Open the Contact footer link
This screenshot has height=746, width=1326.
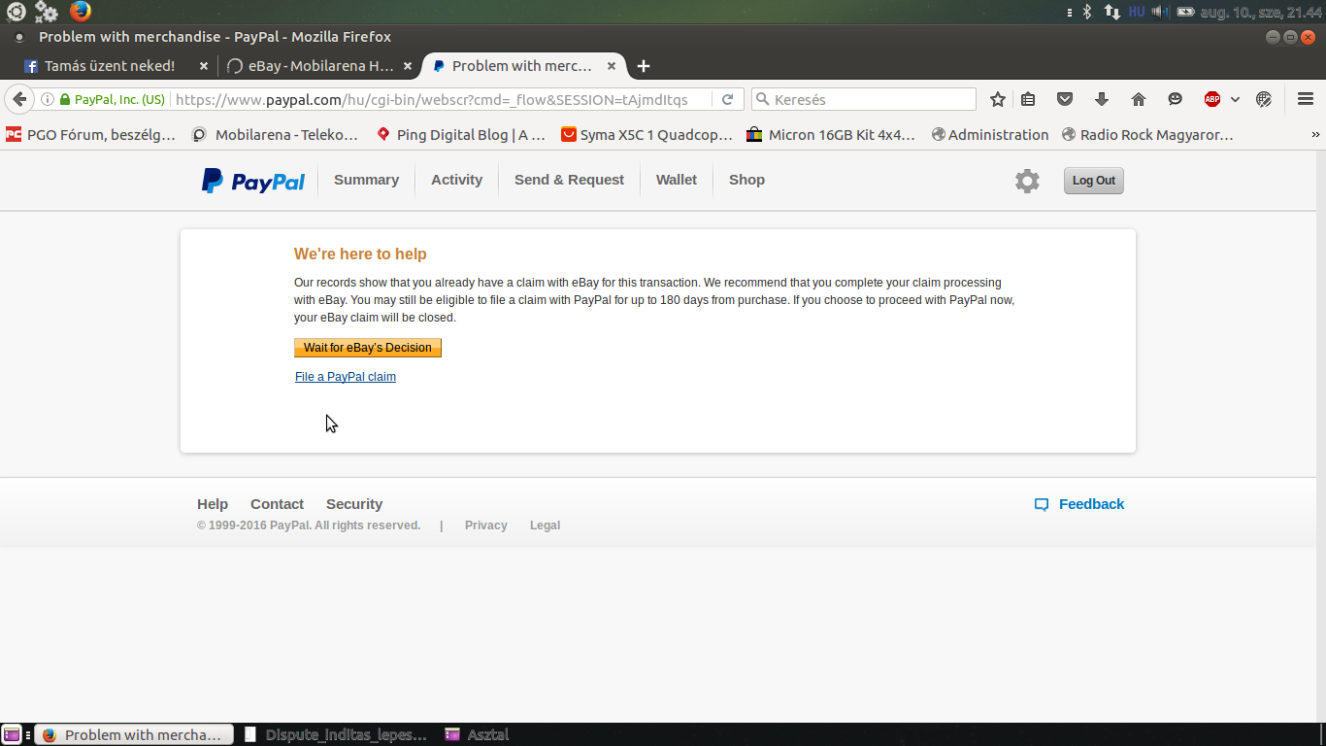tap(277, 504)
